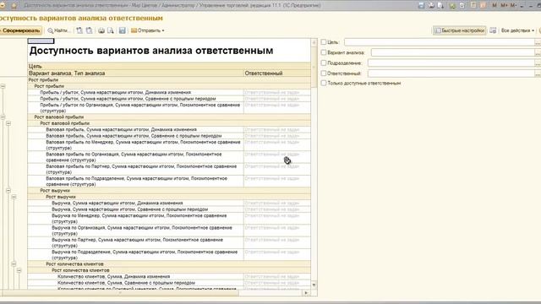Collapse the top-level Рост прибыли group
Screen dimensions: 541x304
pos(3,86)
